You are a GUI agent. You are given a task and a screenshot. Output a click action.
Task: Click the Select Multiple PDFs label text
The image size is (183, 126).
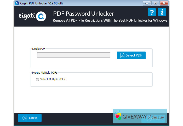click(x=53, y=79)
